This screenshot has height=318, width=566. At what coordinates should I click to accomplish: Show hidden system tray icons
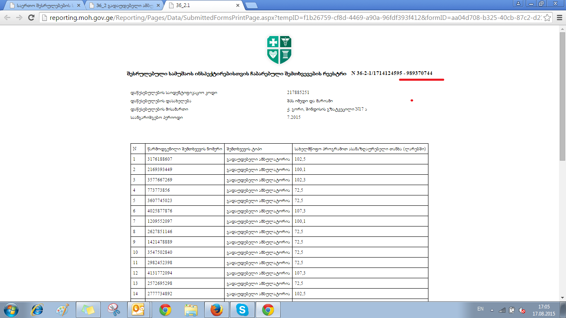coord(492,310)
